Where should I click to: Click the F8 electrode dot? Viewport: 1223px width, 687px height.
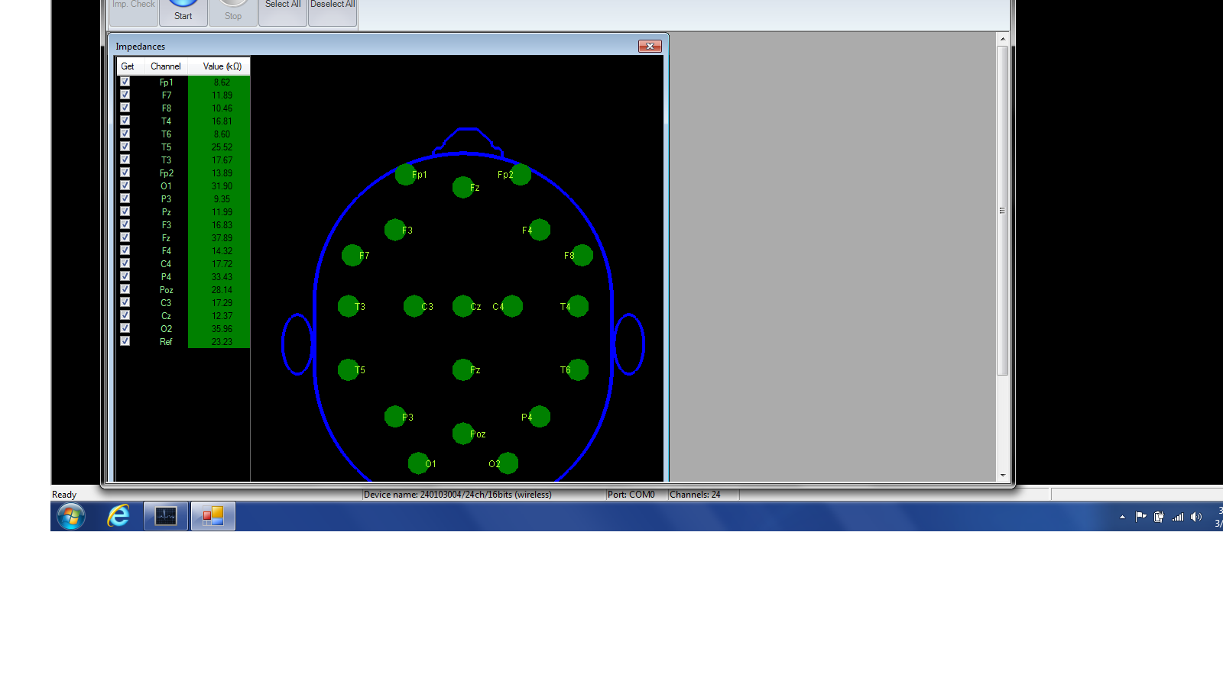click(582, 255)
